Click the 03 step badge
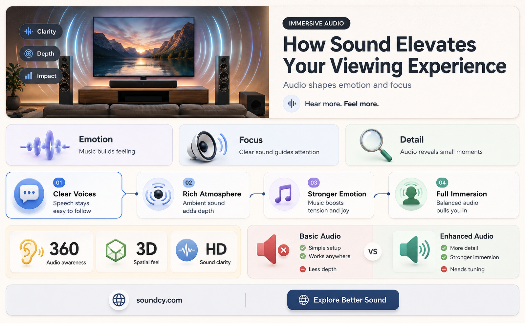The height and width of the screenshot is (323, 525). tap(314, 183)
